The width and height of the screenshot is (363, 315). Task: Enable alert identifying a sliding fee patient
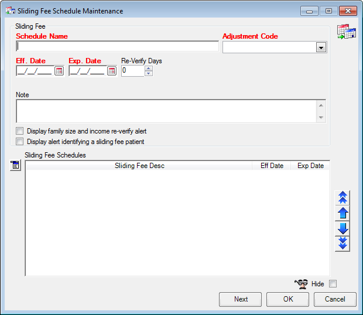click(x=20, y=142)
